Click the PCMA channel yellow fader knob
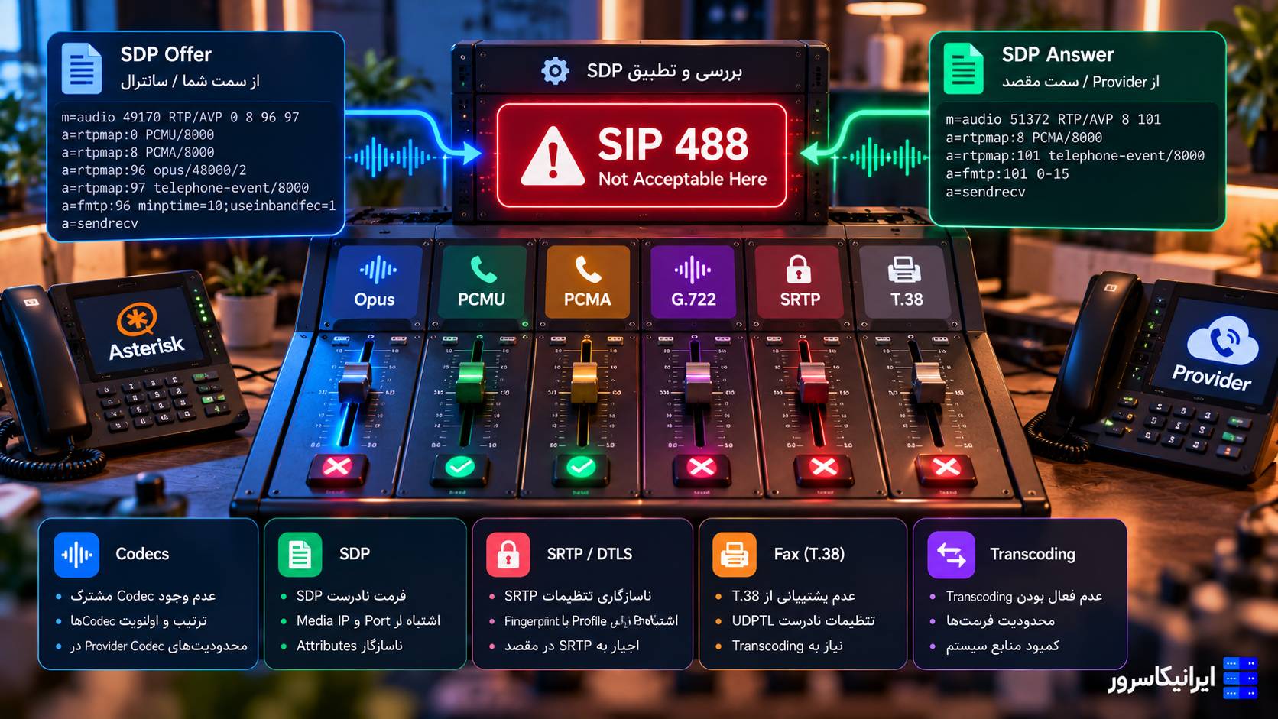The height and width of the screenshot is (719, 1278). point(585,384)
